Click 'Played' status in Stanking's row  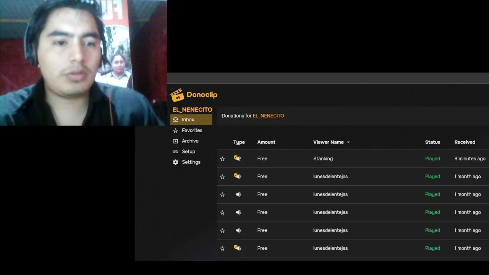tap(432, 159)
